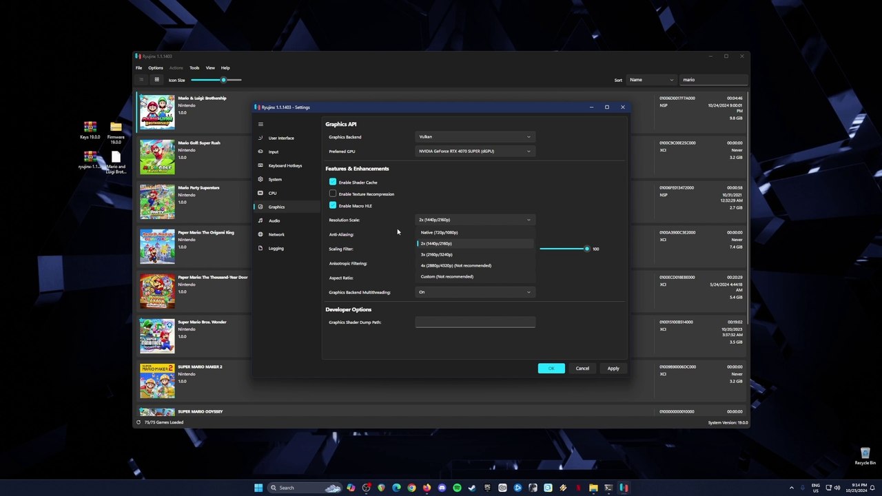Open the Windows Start menu
882x496 pixels.
[258, 488]
